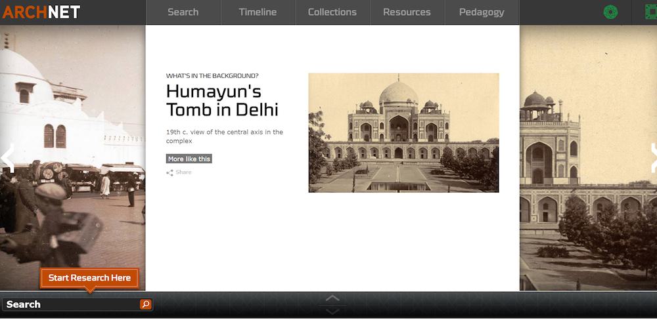Click the Share icon

point(170,172)
